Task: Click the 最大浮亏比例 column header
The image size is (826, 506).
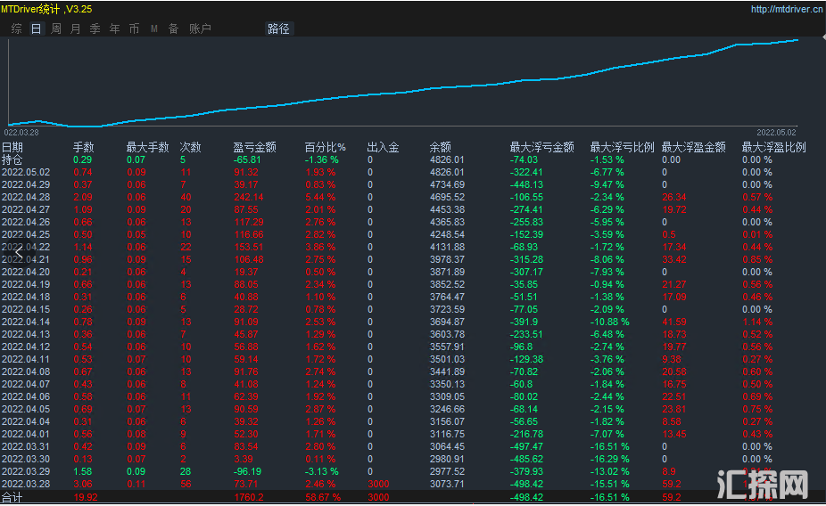Action: [622, 147]
